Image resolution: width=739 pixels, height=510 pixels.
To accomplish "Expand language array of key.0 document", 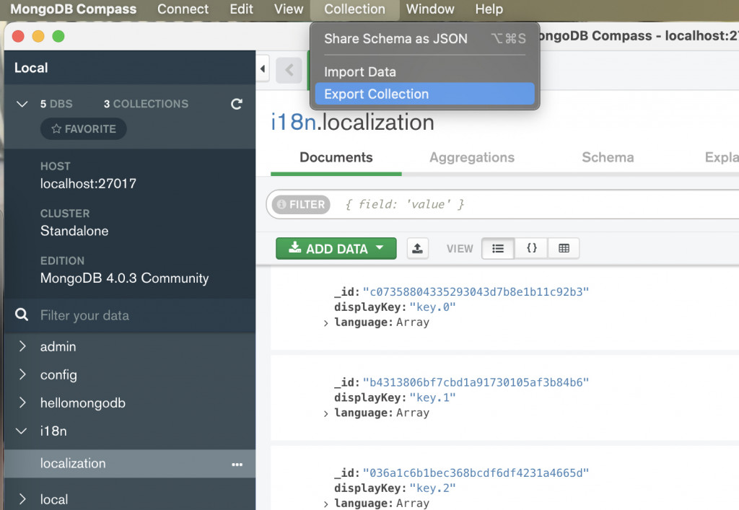I will coord(325,323).
